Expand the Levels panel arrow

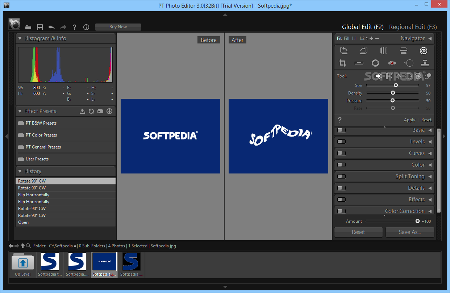(x=430, y=142)
